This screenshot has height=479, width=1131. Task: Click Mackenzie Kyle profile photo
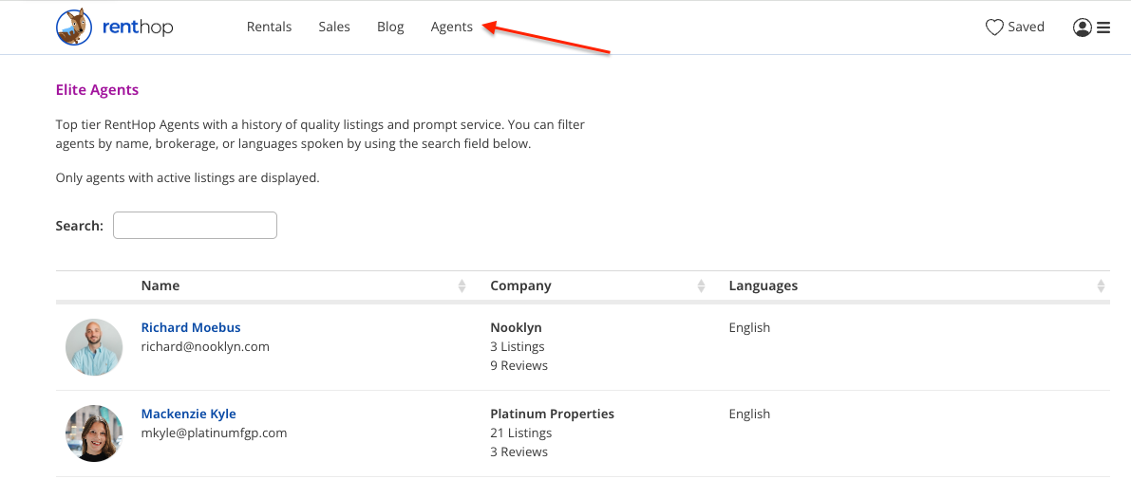click(94, 433)
